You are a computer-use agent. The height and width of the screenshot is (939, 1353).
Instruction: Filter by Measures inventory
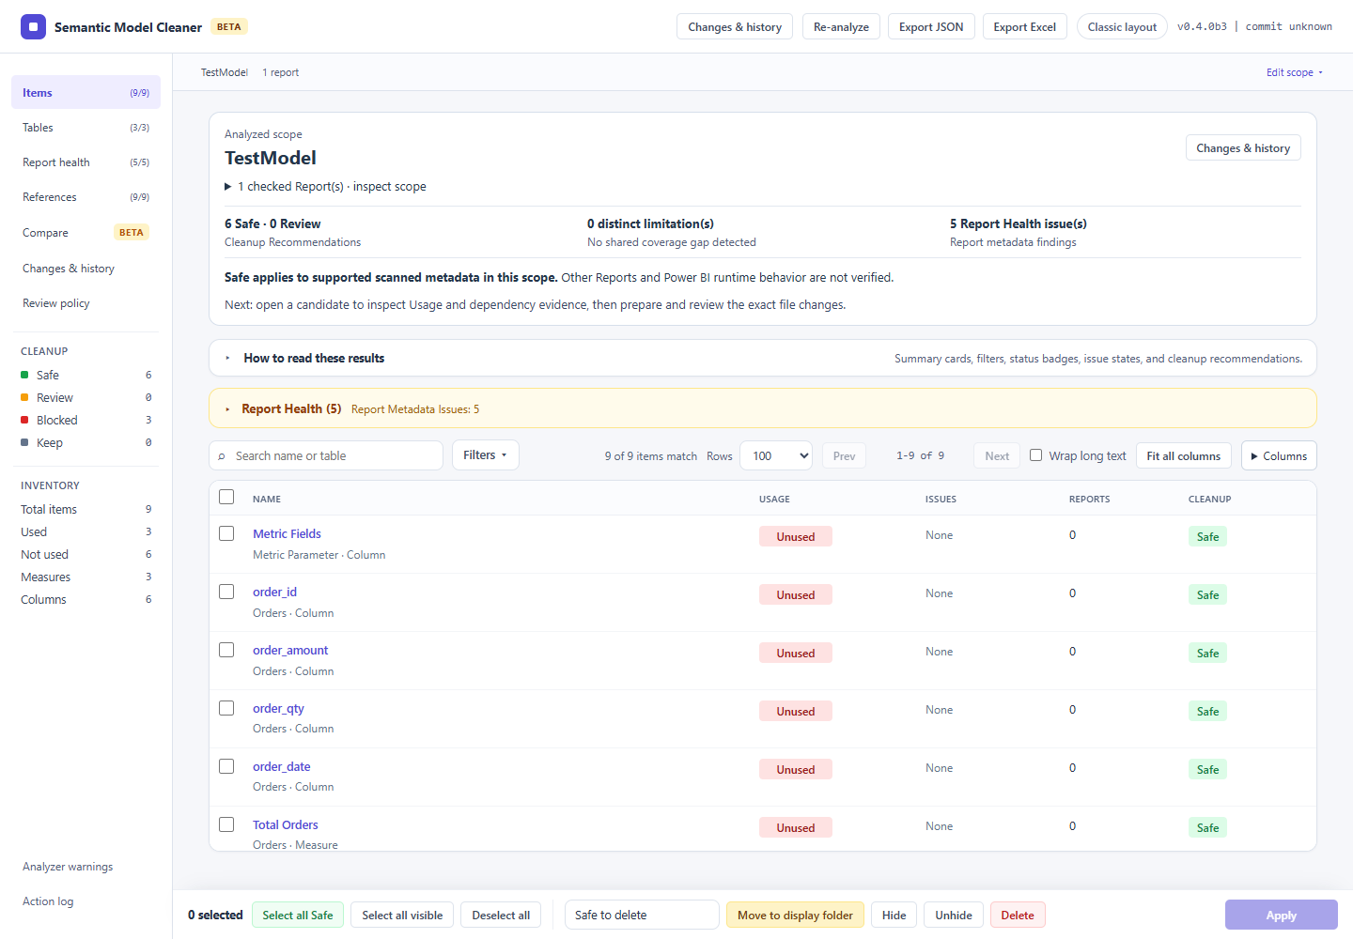86,577
